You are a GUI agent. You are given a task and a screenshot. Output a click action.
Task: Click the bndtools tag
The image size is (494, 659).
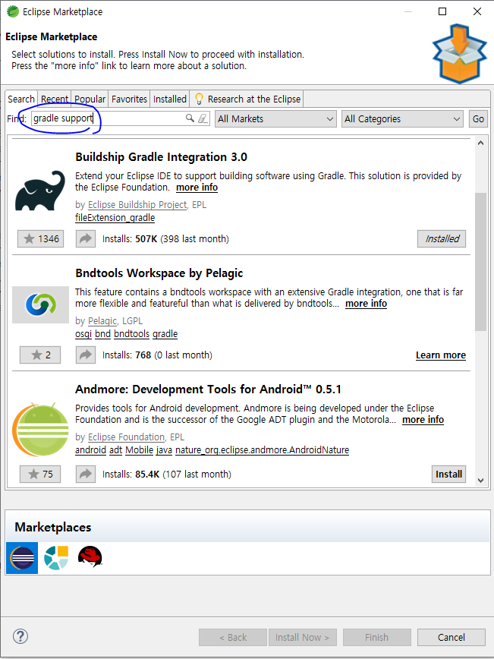tap(131, 334)
